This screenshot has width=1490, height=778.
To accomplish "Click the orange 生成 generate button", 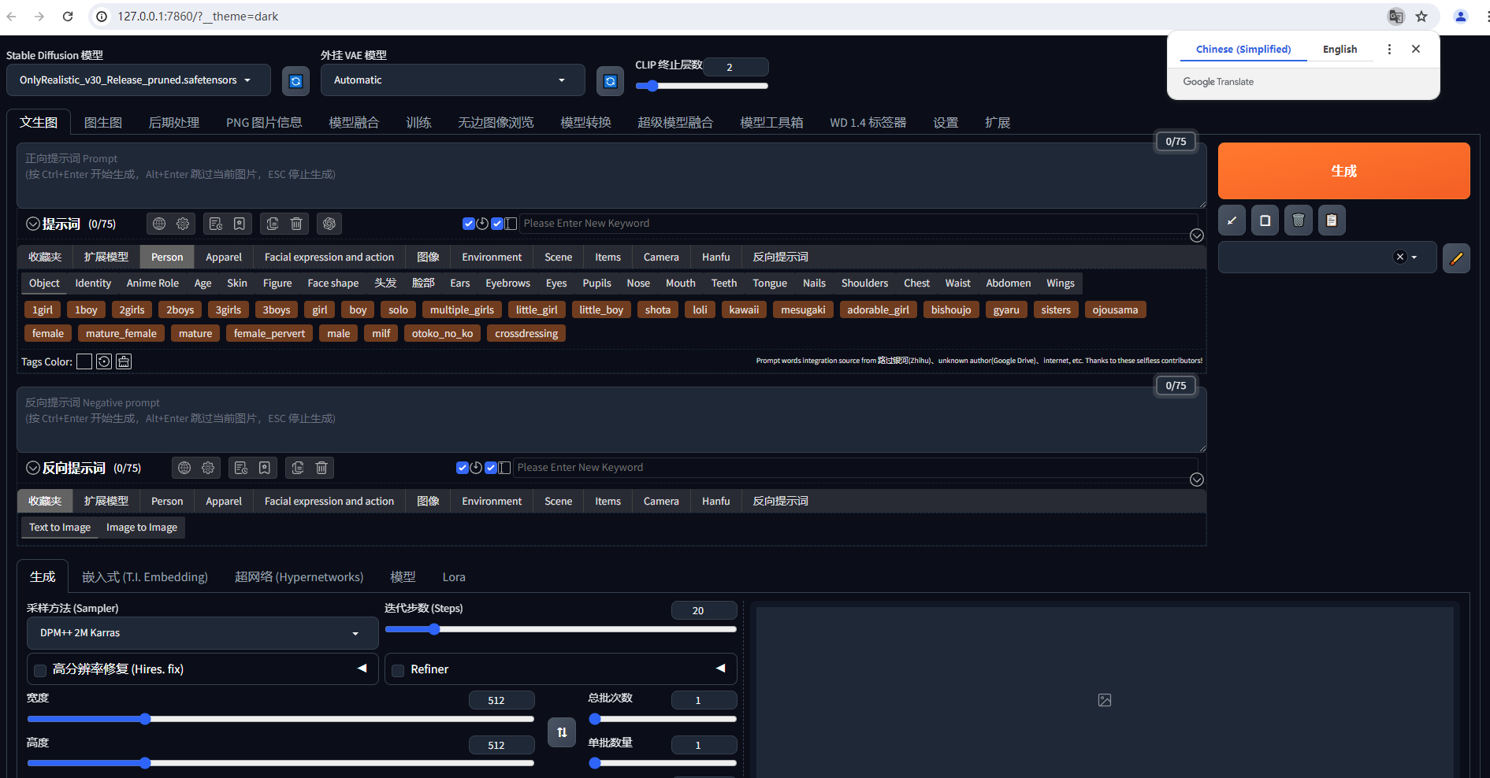I will pos(1343,171).
